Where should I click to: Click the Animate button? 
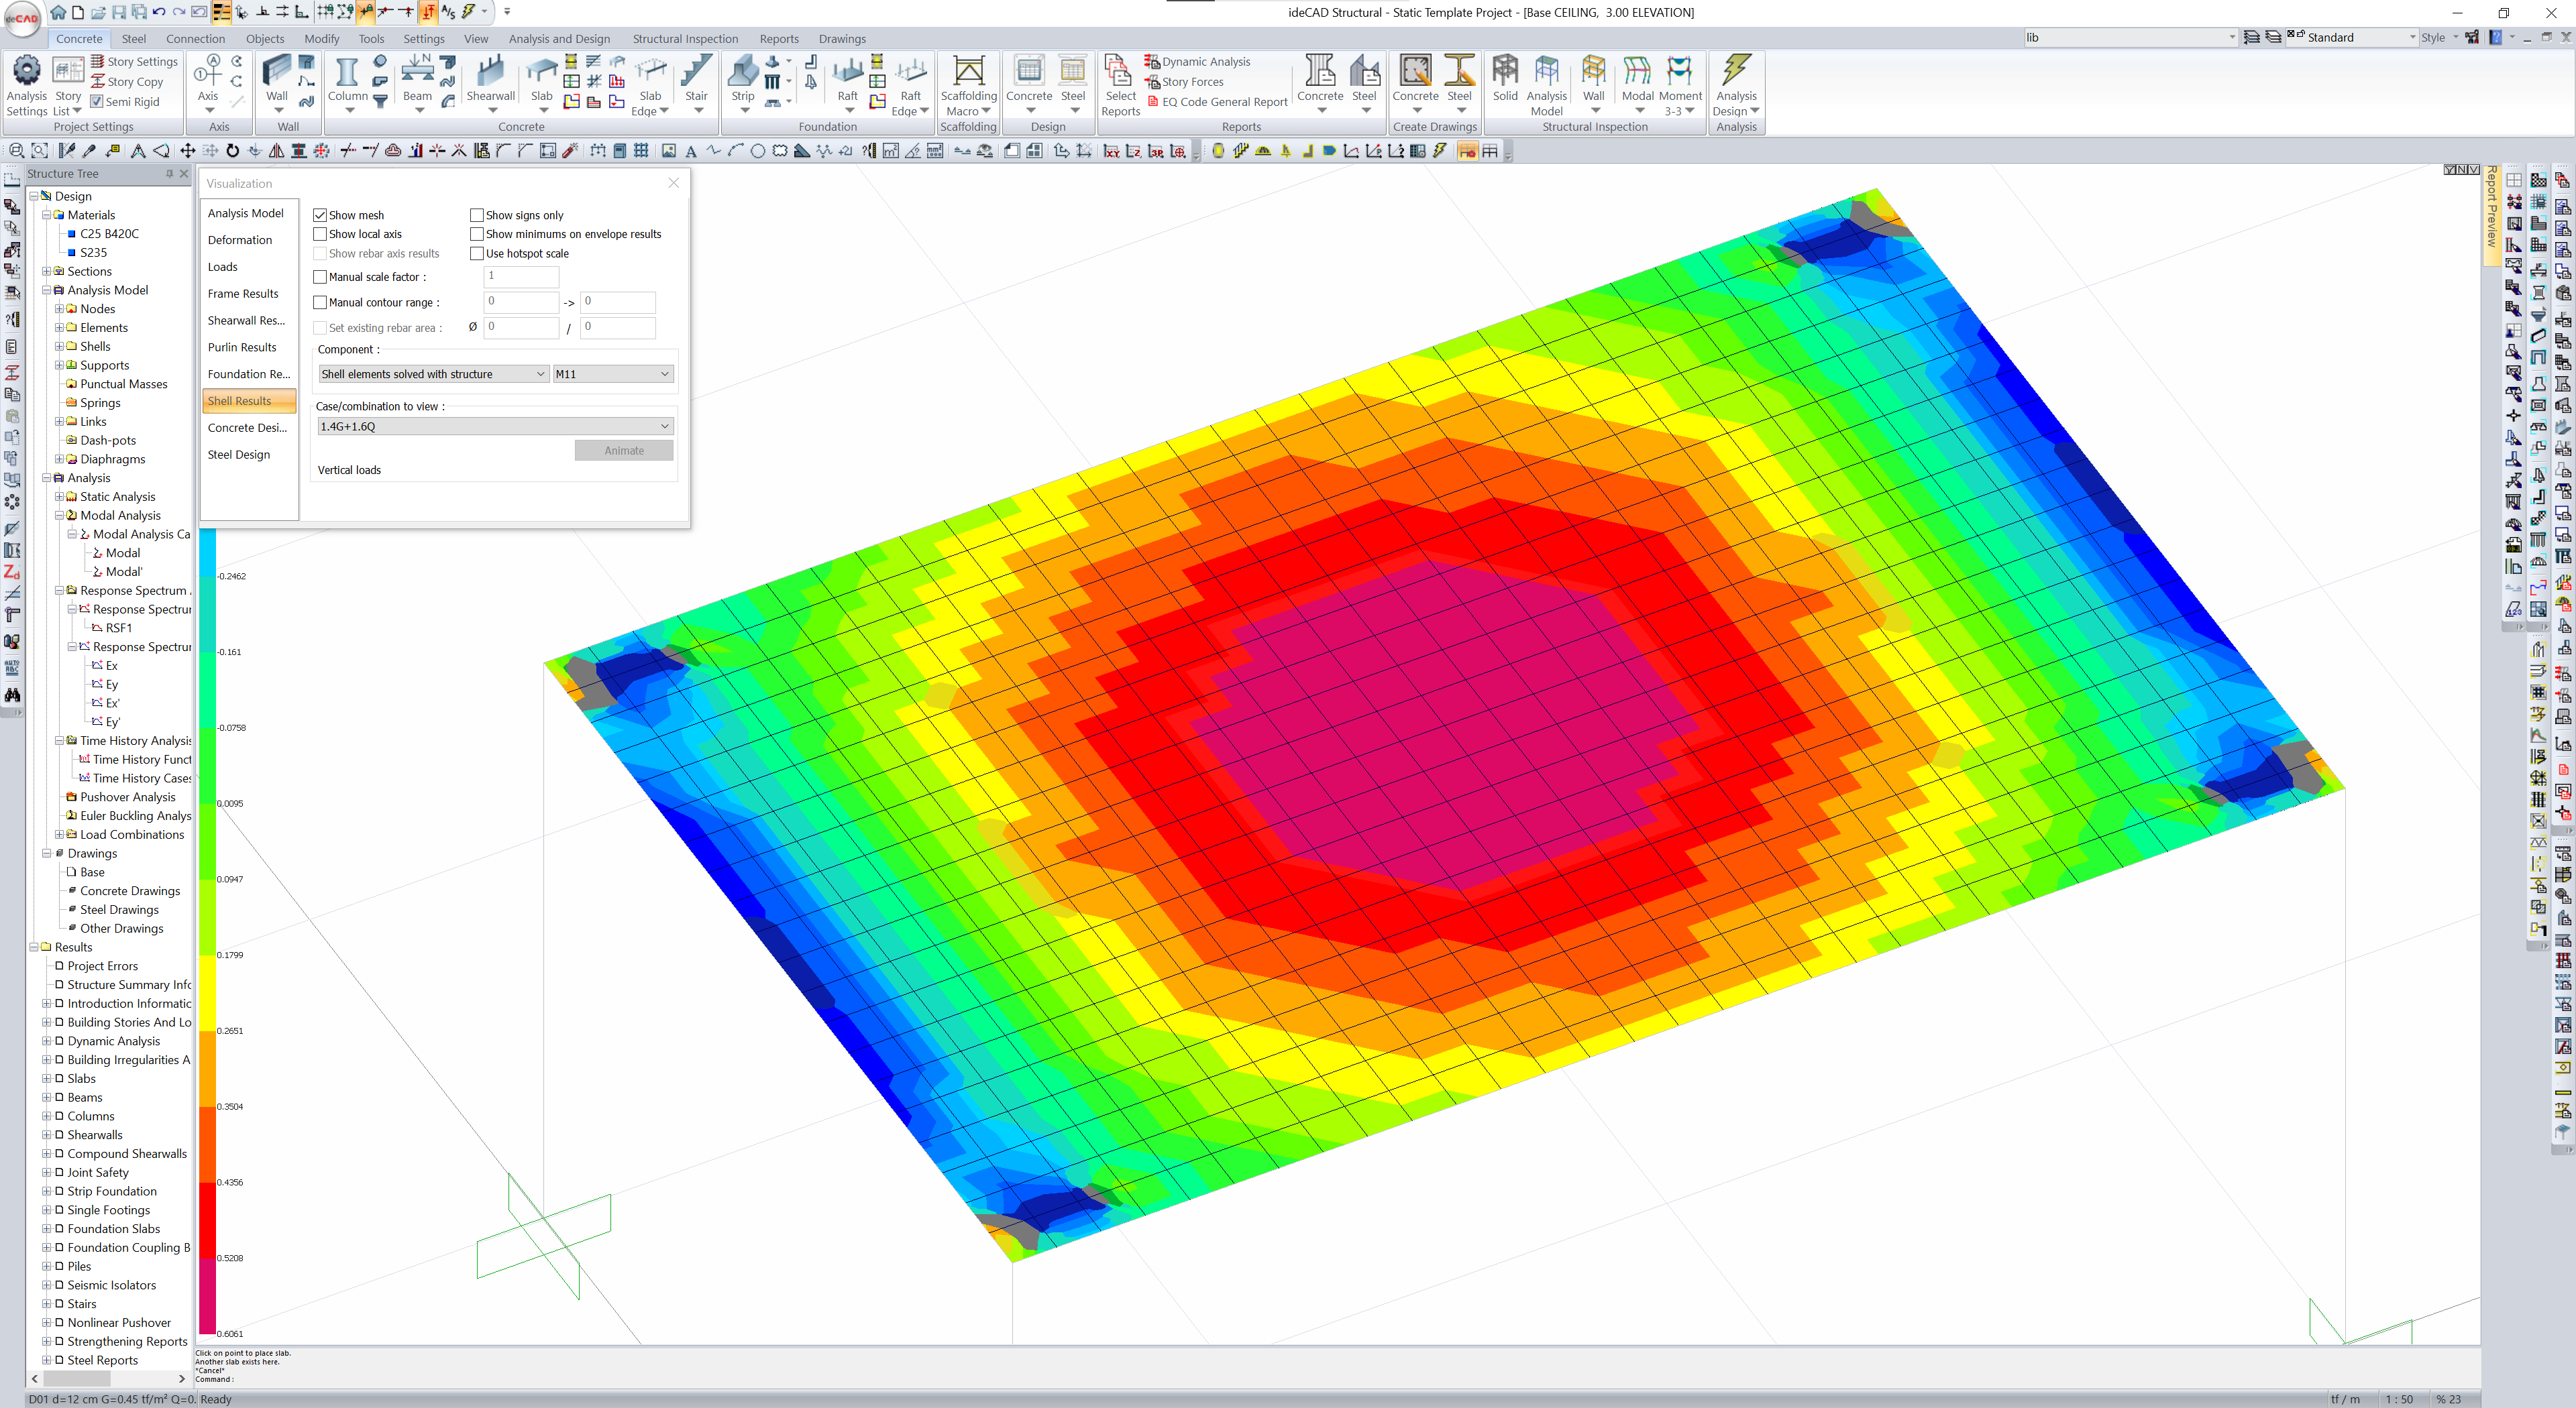click(624, 451)
